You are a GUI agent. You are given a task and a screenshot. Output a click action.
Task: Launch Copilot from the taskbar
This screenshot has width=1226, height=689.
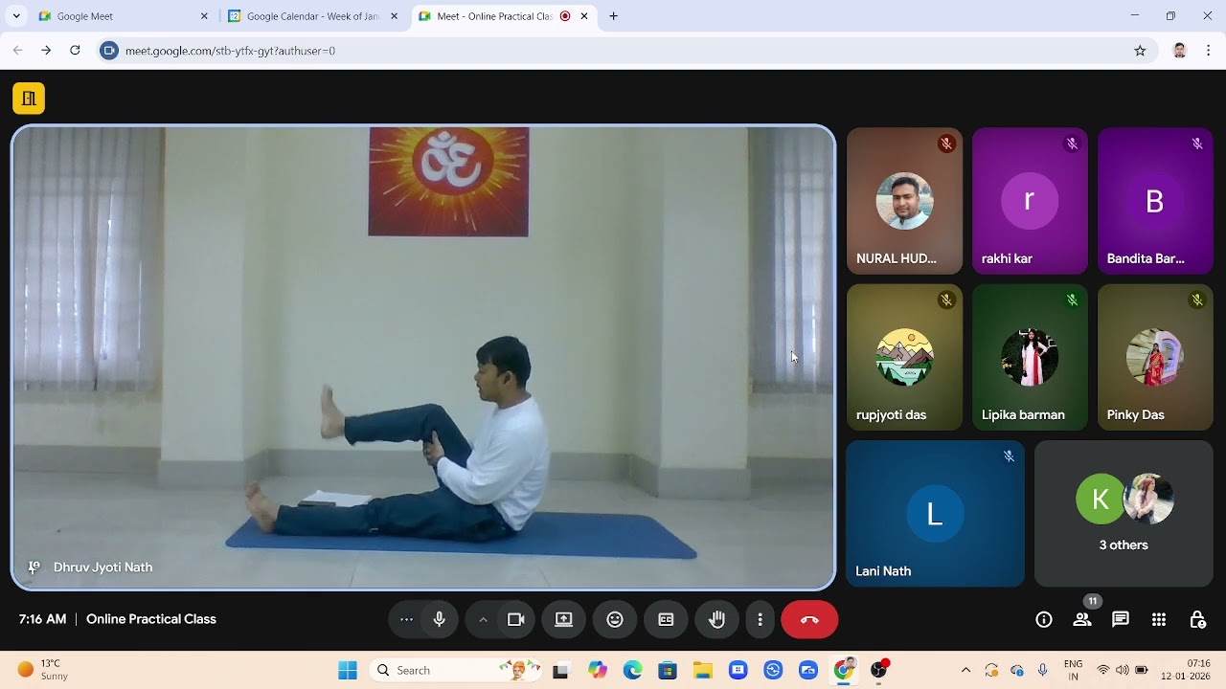[598, 670]
